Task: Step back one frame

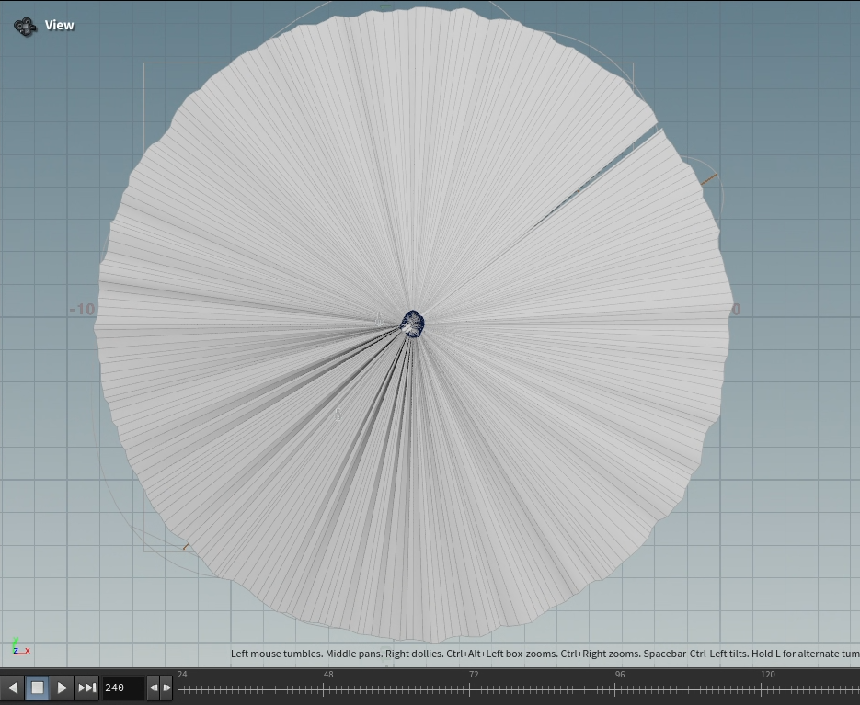Action: [154, 688]
